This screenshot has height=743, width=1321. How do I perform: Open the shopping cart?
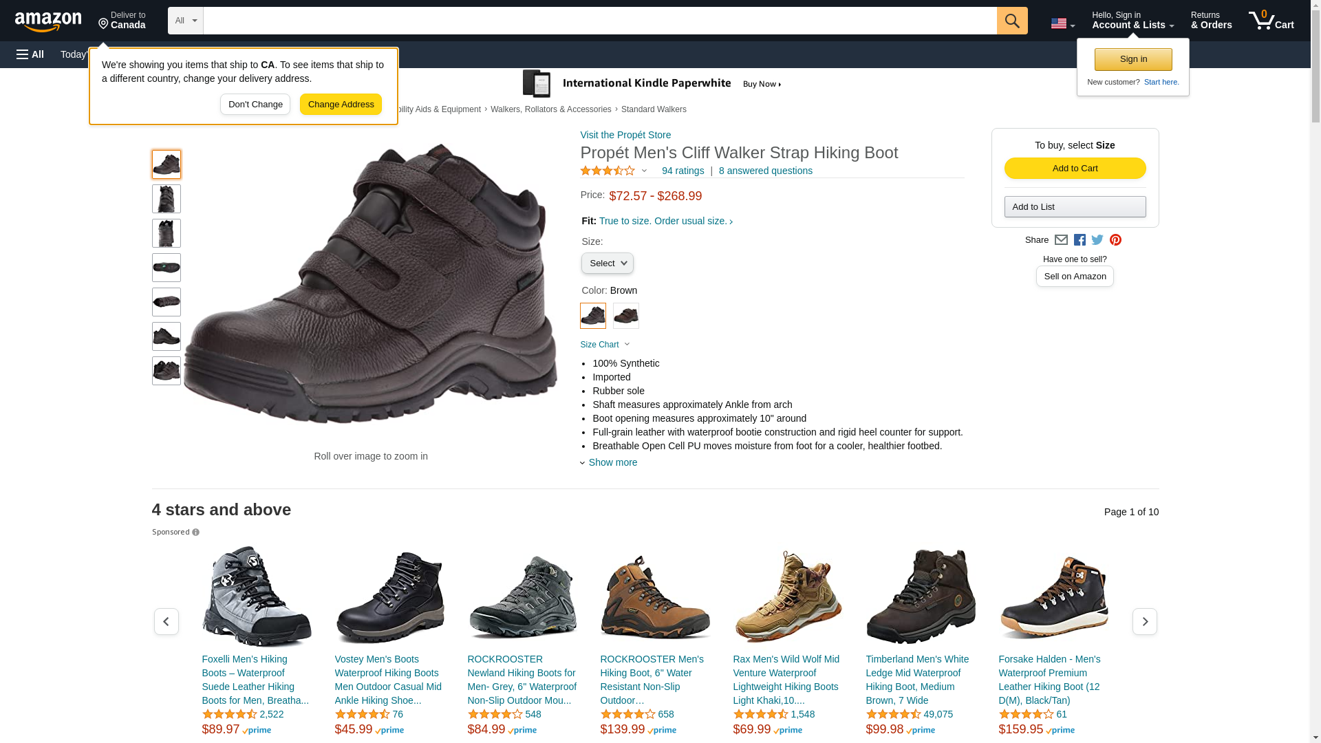1271,21
